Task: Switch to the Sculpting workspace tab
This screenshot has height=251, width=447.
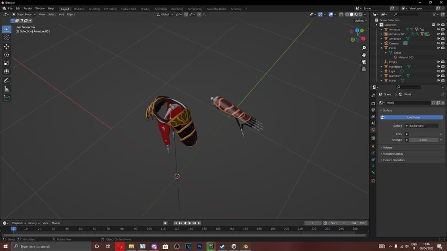Action: [x=94, y=9]
